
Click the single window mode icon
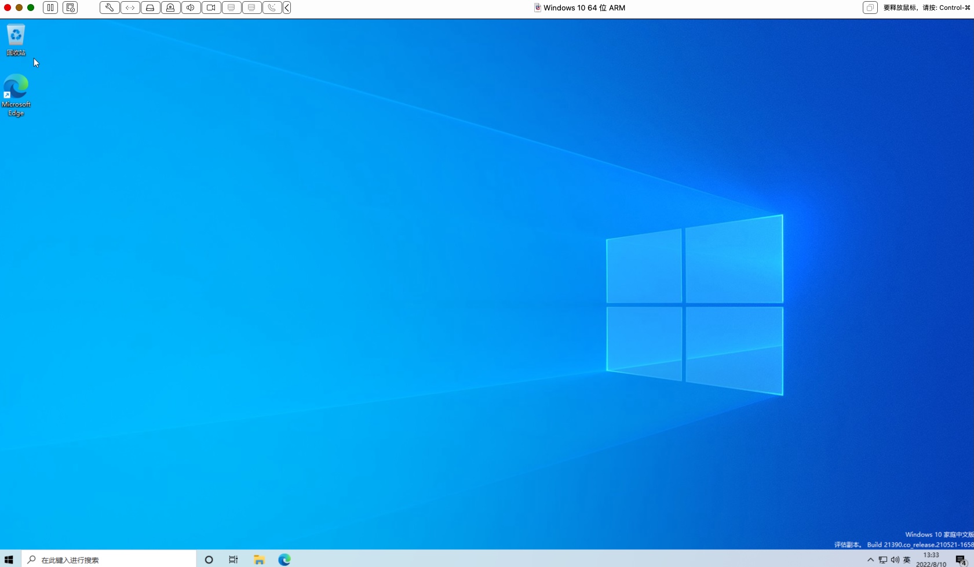[x=870, y=8]
